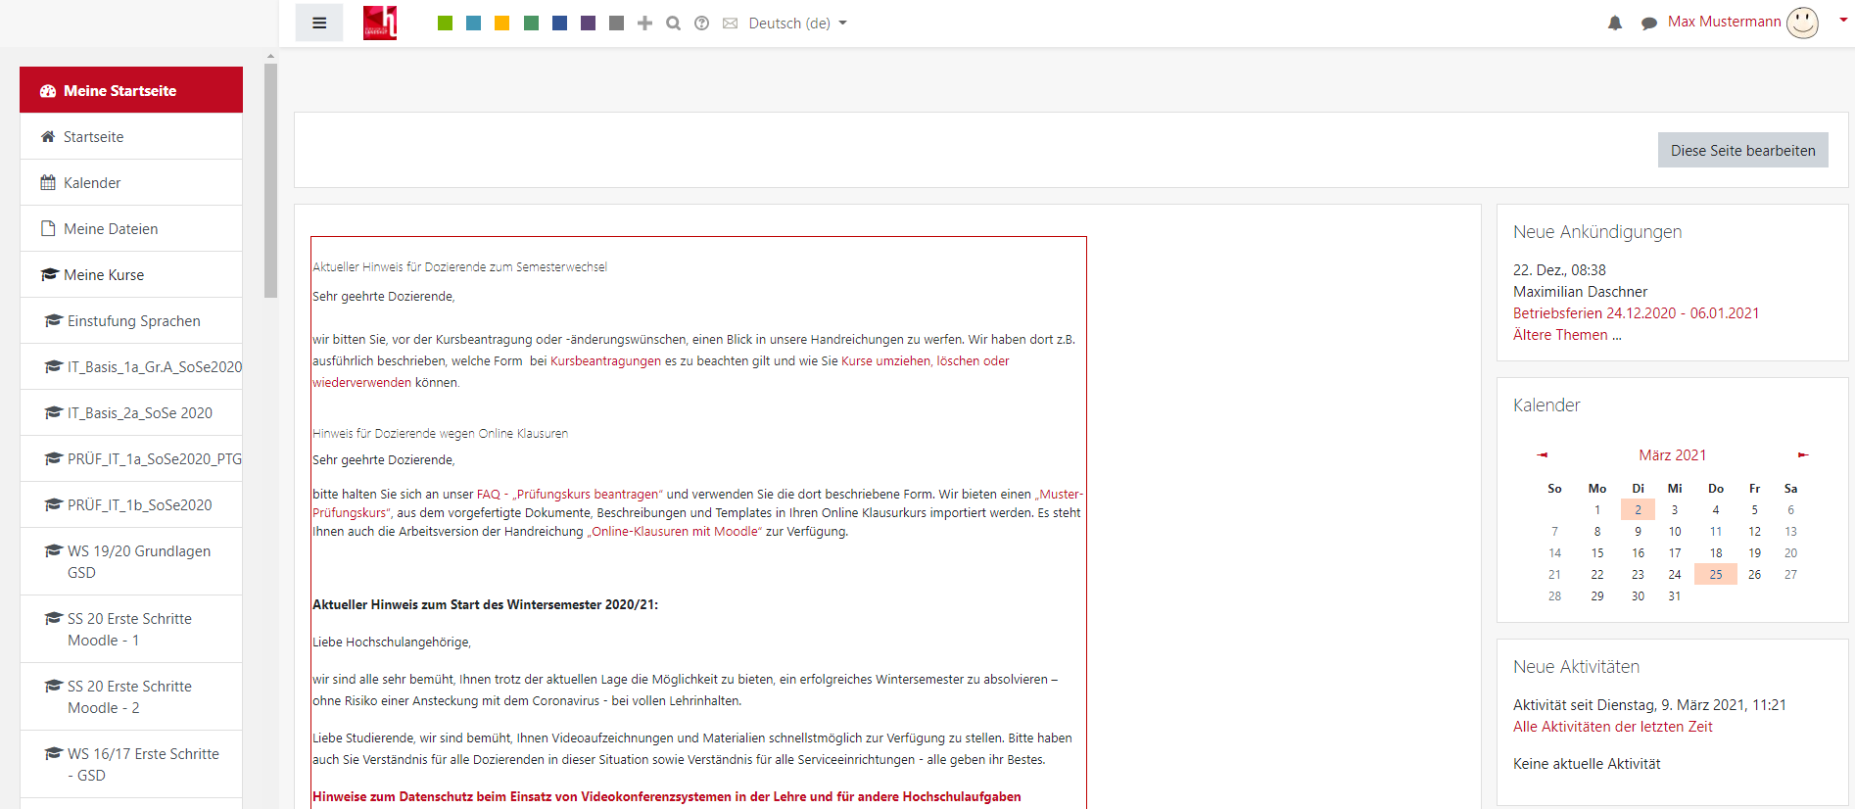1855x809 pixels.
Task: Select March 25 in the calendar
Action: [x=1715, y=575]
